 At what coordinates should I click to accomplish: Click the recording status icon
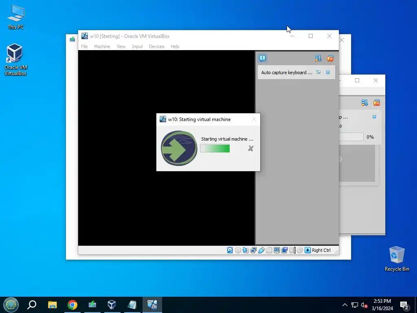[x=284, y=250]
